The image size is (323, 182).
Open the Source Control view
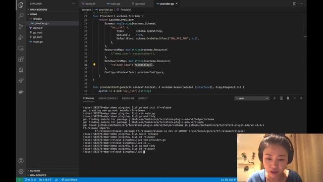coord(21,26)
